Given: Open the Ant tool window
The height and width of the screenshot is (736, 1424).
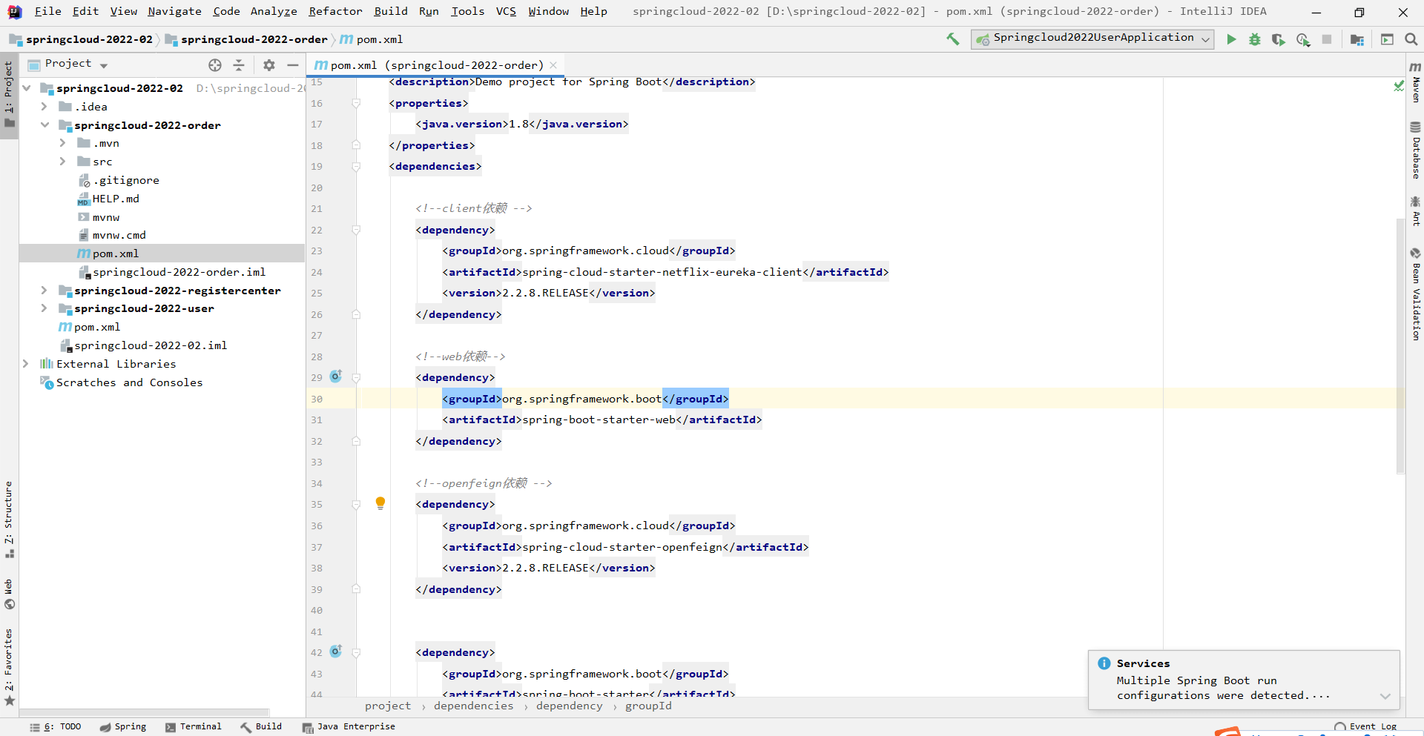Looking at the screenshot, I should 1415,211.
